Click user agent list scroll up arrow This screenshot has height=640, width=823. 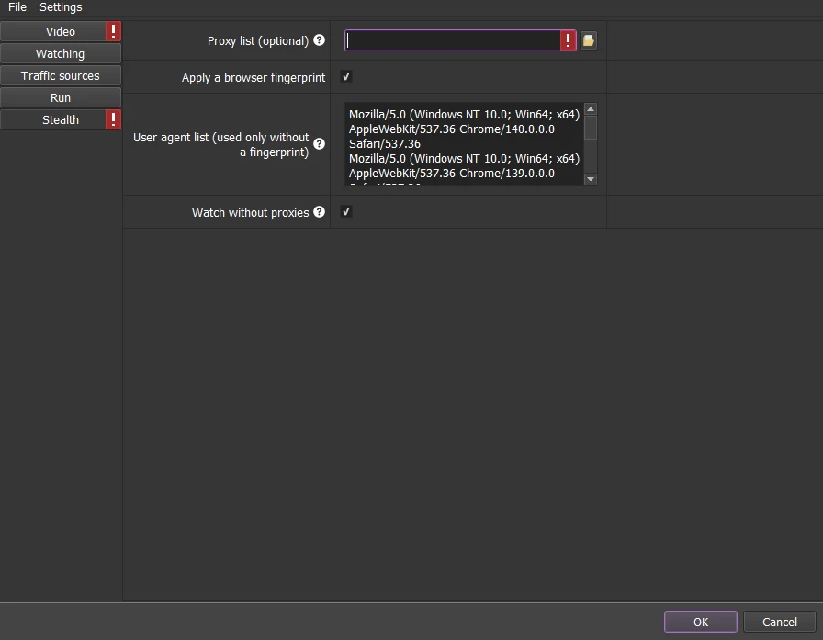point(591,109)
